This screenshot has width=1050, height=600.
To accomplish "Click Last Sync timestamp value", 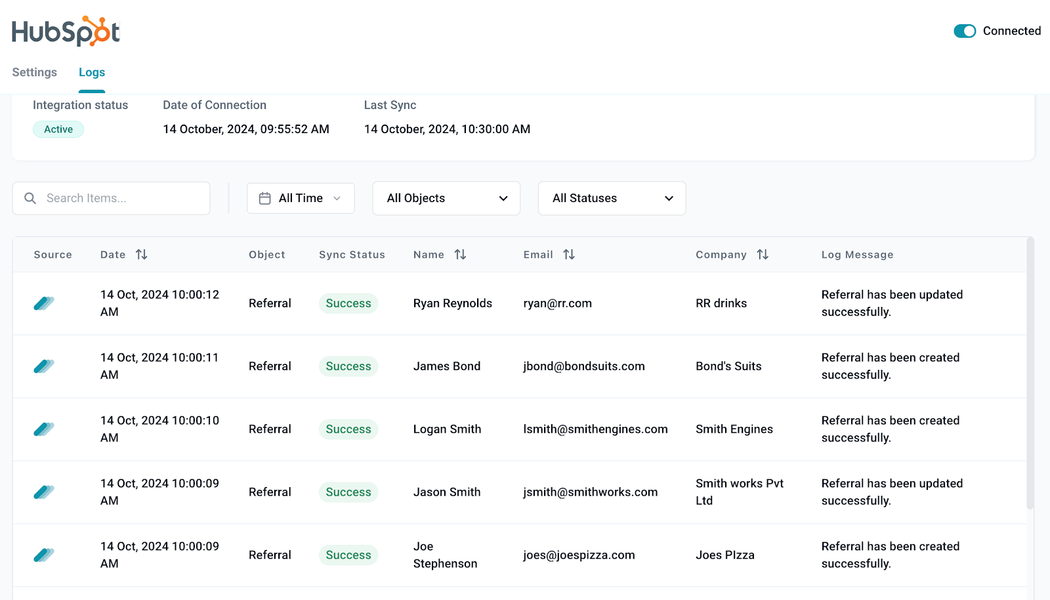I will click(448, 129).
